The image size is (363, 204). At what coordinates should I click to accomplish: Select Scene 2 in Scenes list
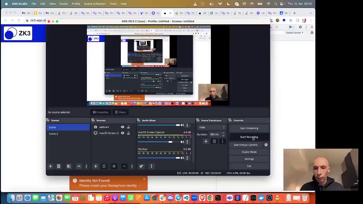[x=68, y=134]
